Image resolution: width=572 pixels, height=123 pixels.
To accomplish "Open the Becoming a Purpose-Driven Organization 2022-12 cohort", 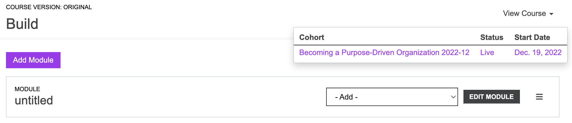I will point(384,52).
